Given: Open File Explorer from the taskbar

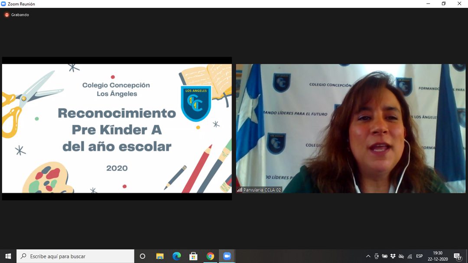Looking at the screenshot, I should (x=160, y=256).
